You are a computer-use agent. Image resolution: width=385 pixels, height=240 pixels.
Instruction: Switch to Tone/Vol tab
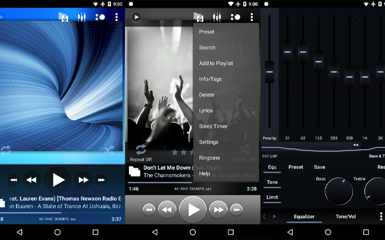[346, 216]
